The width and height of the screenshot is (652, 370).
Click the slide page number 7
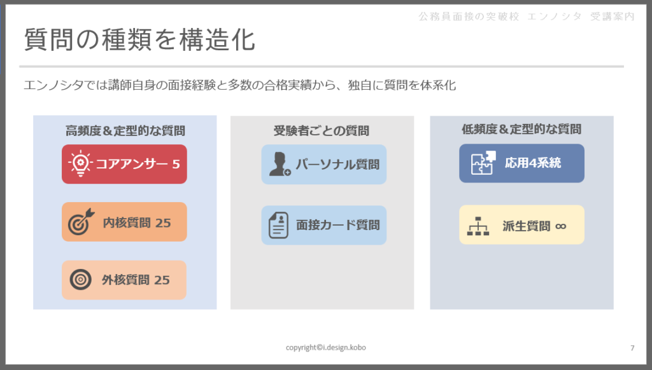coord(632,348)
